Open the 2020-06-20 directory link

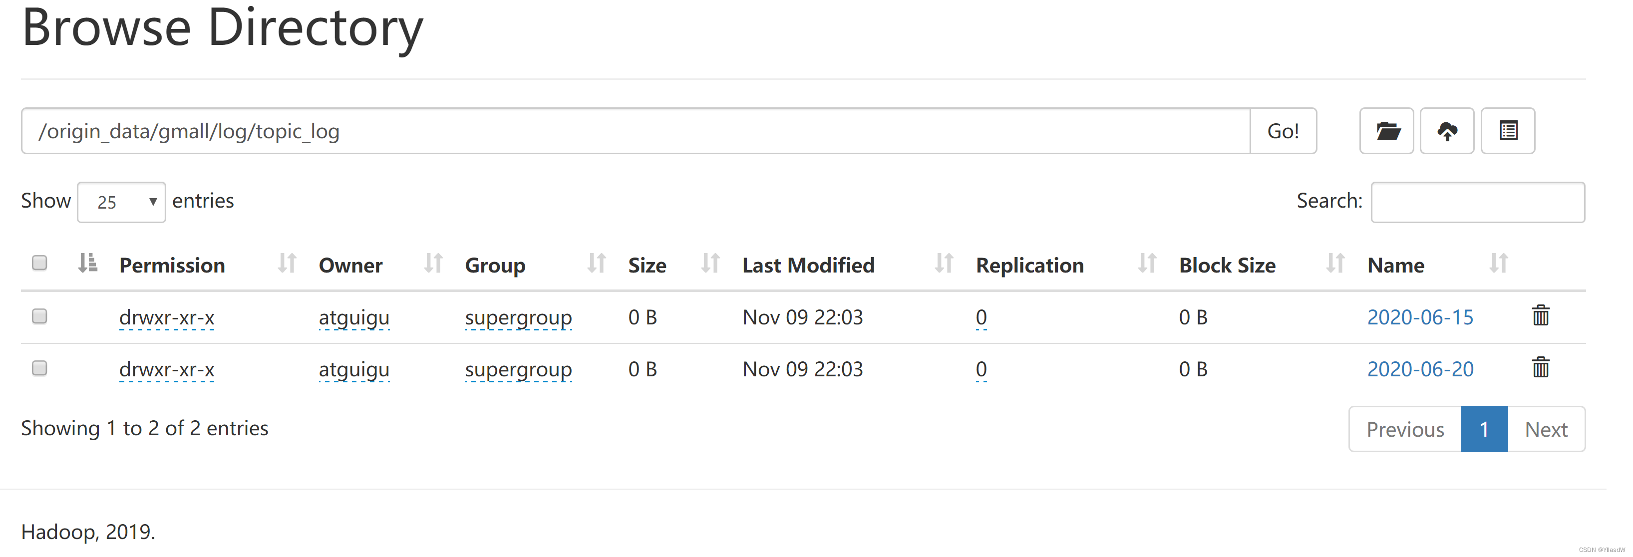(x=1420, y=369)
